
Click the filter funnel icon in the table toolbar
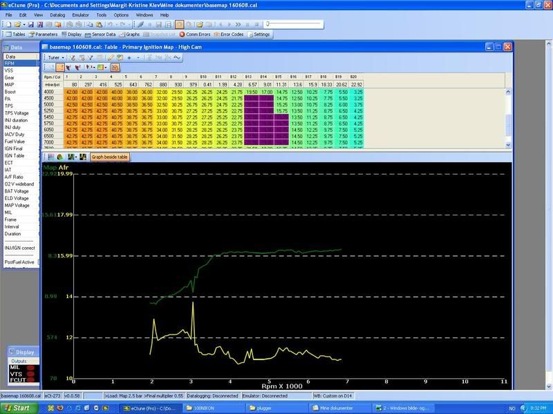[x=91, y=57]
